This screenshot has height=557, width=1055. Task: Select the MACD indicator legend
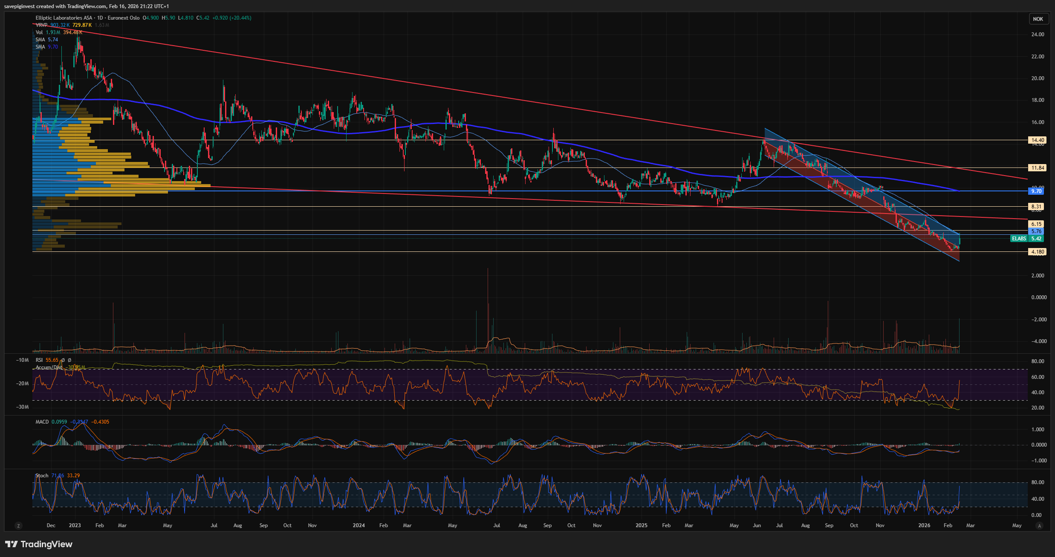[42, 422]
